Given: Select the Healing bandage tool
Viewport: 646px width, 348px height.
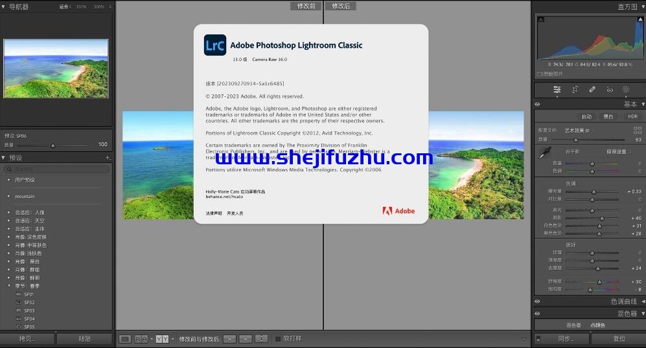Looking at the screenshot, I should pos(592,89).
